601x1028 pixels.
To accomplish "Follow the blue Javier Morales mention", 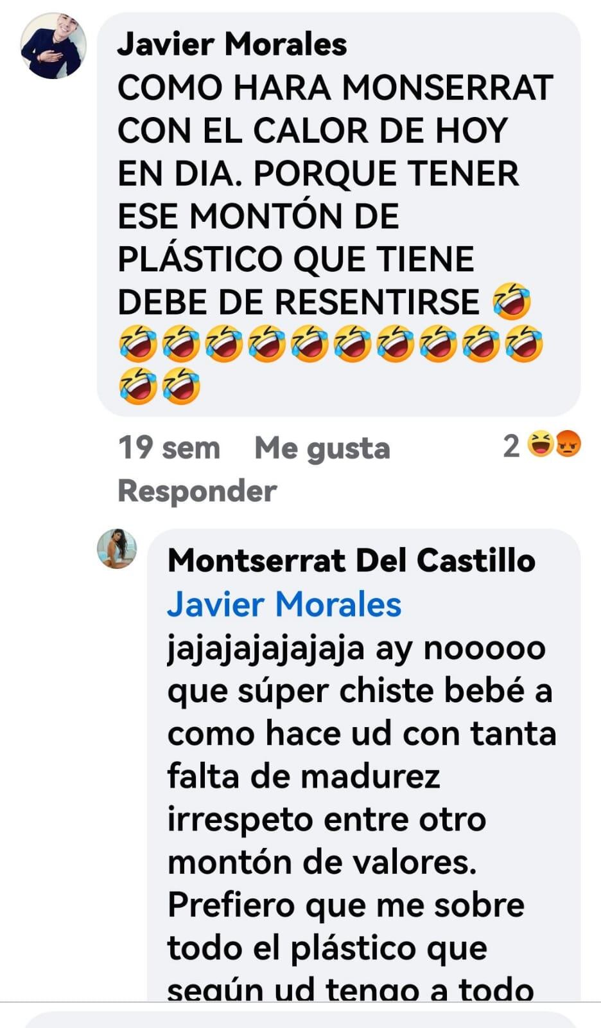I will click(284, 604).
